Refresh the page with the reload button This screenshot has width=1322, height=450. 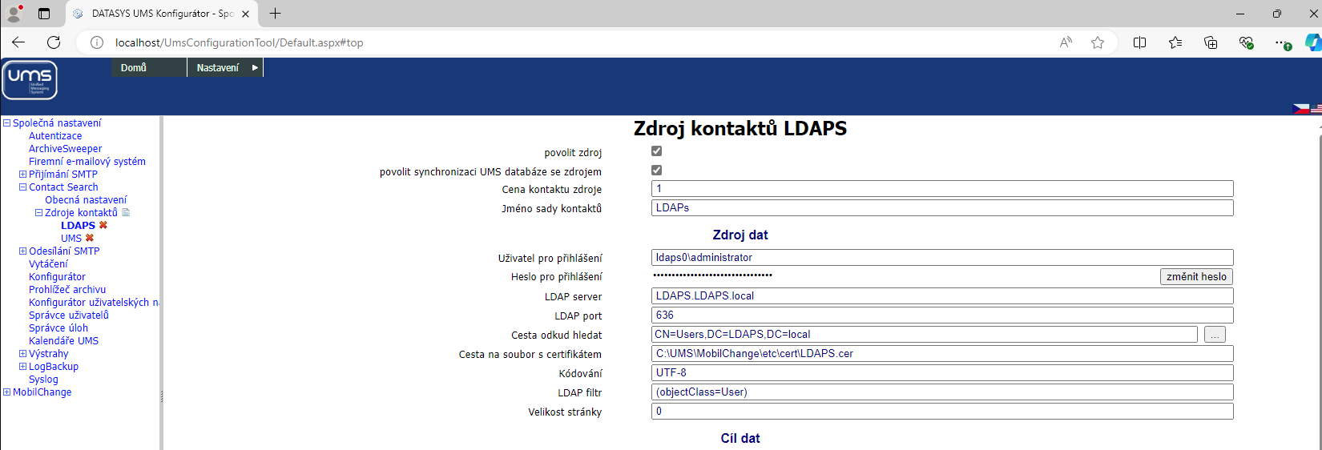(x=54, y=42)
